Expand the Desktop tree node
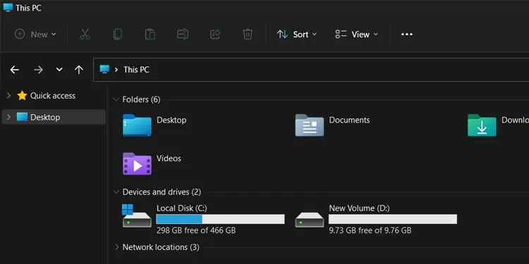The height and width of the screenshot is (264, 529). click(8, 117)
